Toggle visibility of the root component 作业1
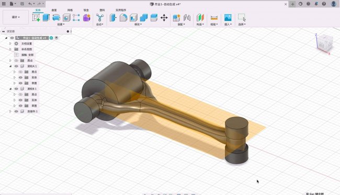 click(12, 38)
